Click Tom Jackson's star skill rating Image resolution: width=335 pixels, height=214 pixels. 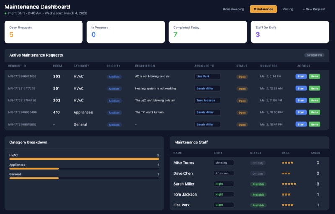click(286, 194)
